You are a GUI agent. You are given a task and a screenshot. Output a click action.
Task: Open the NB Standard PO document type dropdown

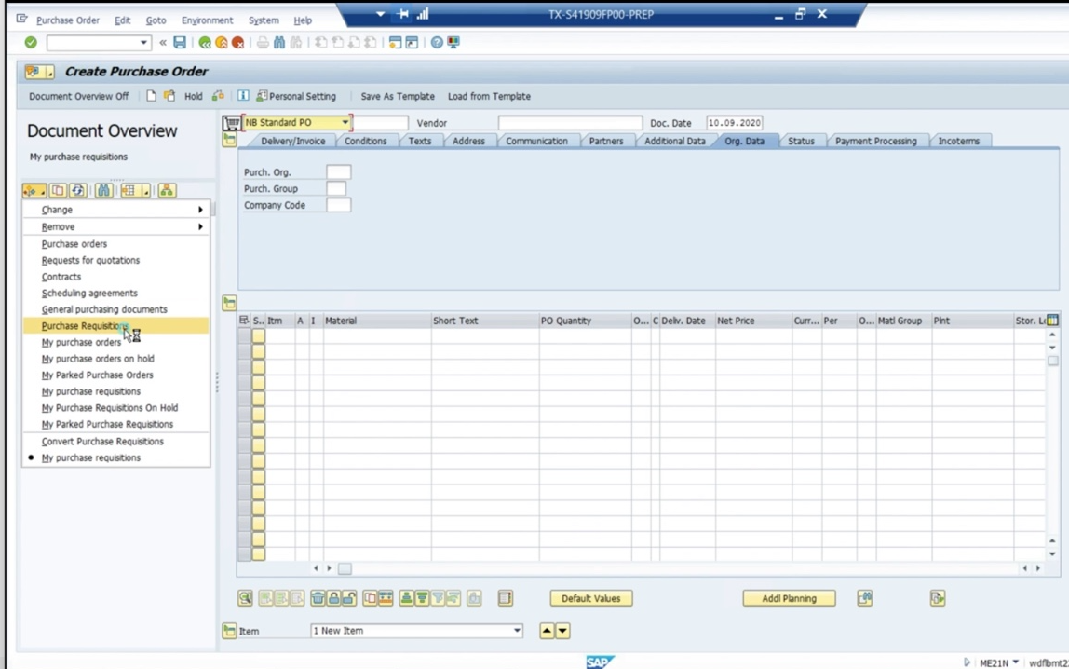click(345, 123)
